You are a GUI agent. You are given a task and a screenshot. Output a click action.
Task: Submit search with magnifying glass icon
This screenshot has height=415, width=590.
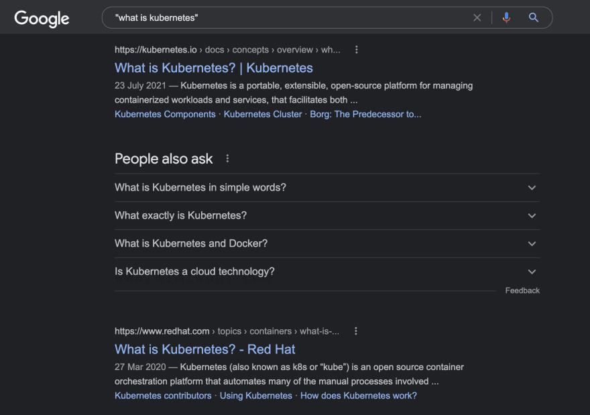[x=533, y=17]
